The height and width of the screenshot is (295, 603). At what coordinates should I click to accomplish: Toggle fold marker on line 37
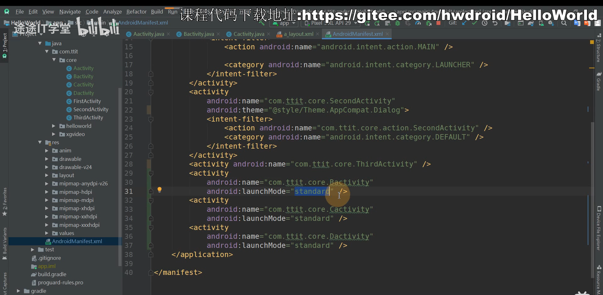point(151,246)
